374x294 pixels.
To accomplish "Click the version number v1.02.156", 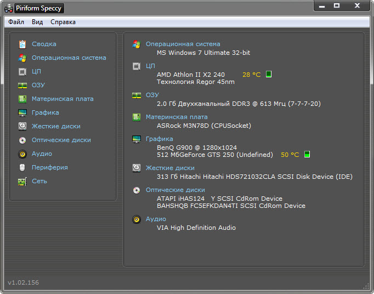I will pyautogui.click(x=23, y=282).
